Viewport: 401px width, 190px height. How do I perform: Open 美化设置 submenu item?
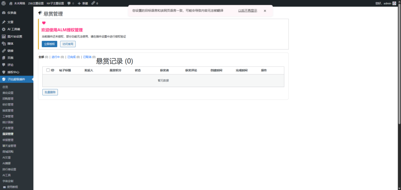(x=8, y=93)
